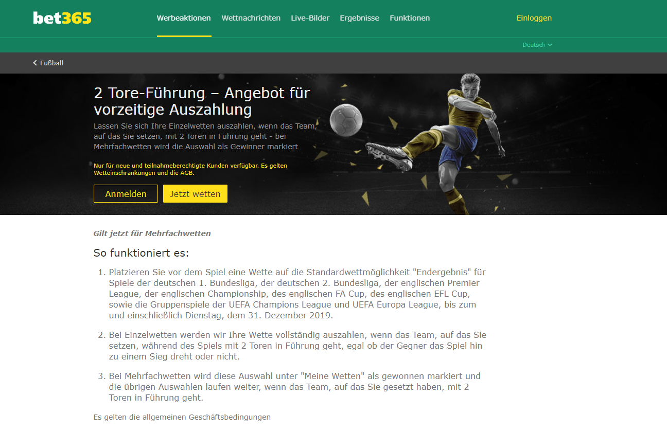
Task: Open the Deutsch language dropdown
Action: [x=537, y=45]
